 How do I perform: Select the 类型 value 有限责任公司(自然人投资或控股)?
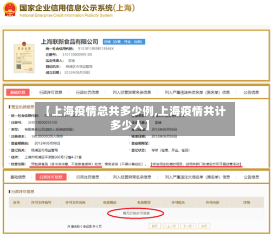[x=49, y=130]
